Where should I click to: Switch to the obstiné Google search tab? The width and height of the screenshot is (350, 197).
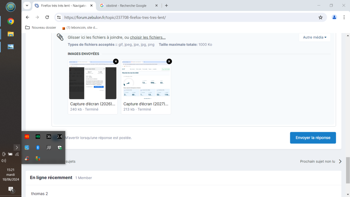[126, 6]
